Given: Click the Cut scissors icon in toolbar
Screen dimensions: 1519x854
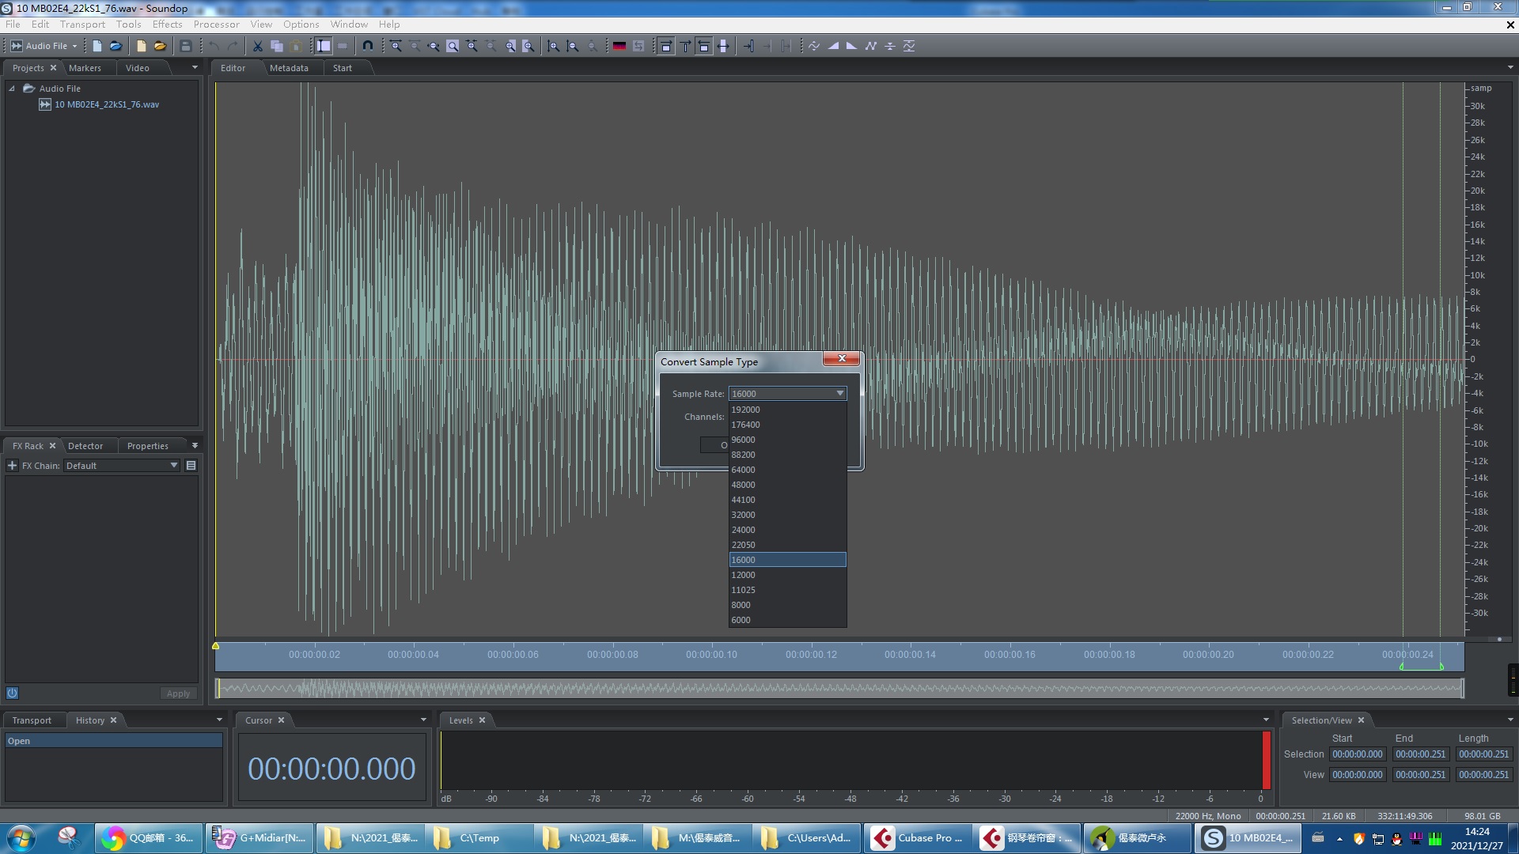Looking at the screenshot, I should pos(257,46).
